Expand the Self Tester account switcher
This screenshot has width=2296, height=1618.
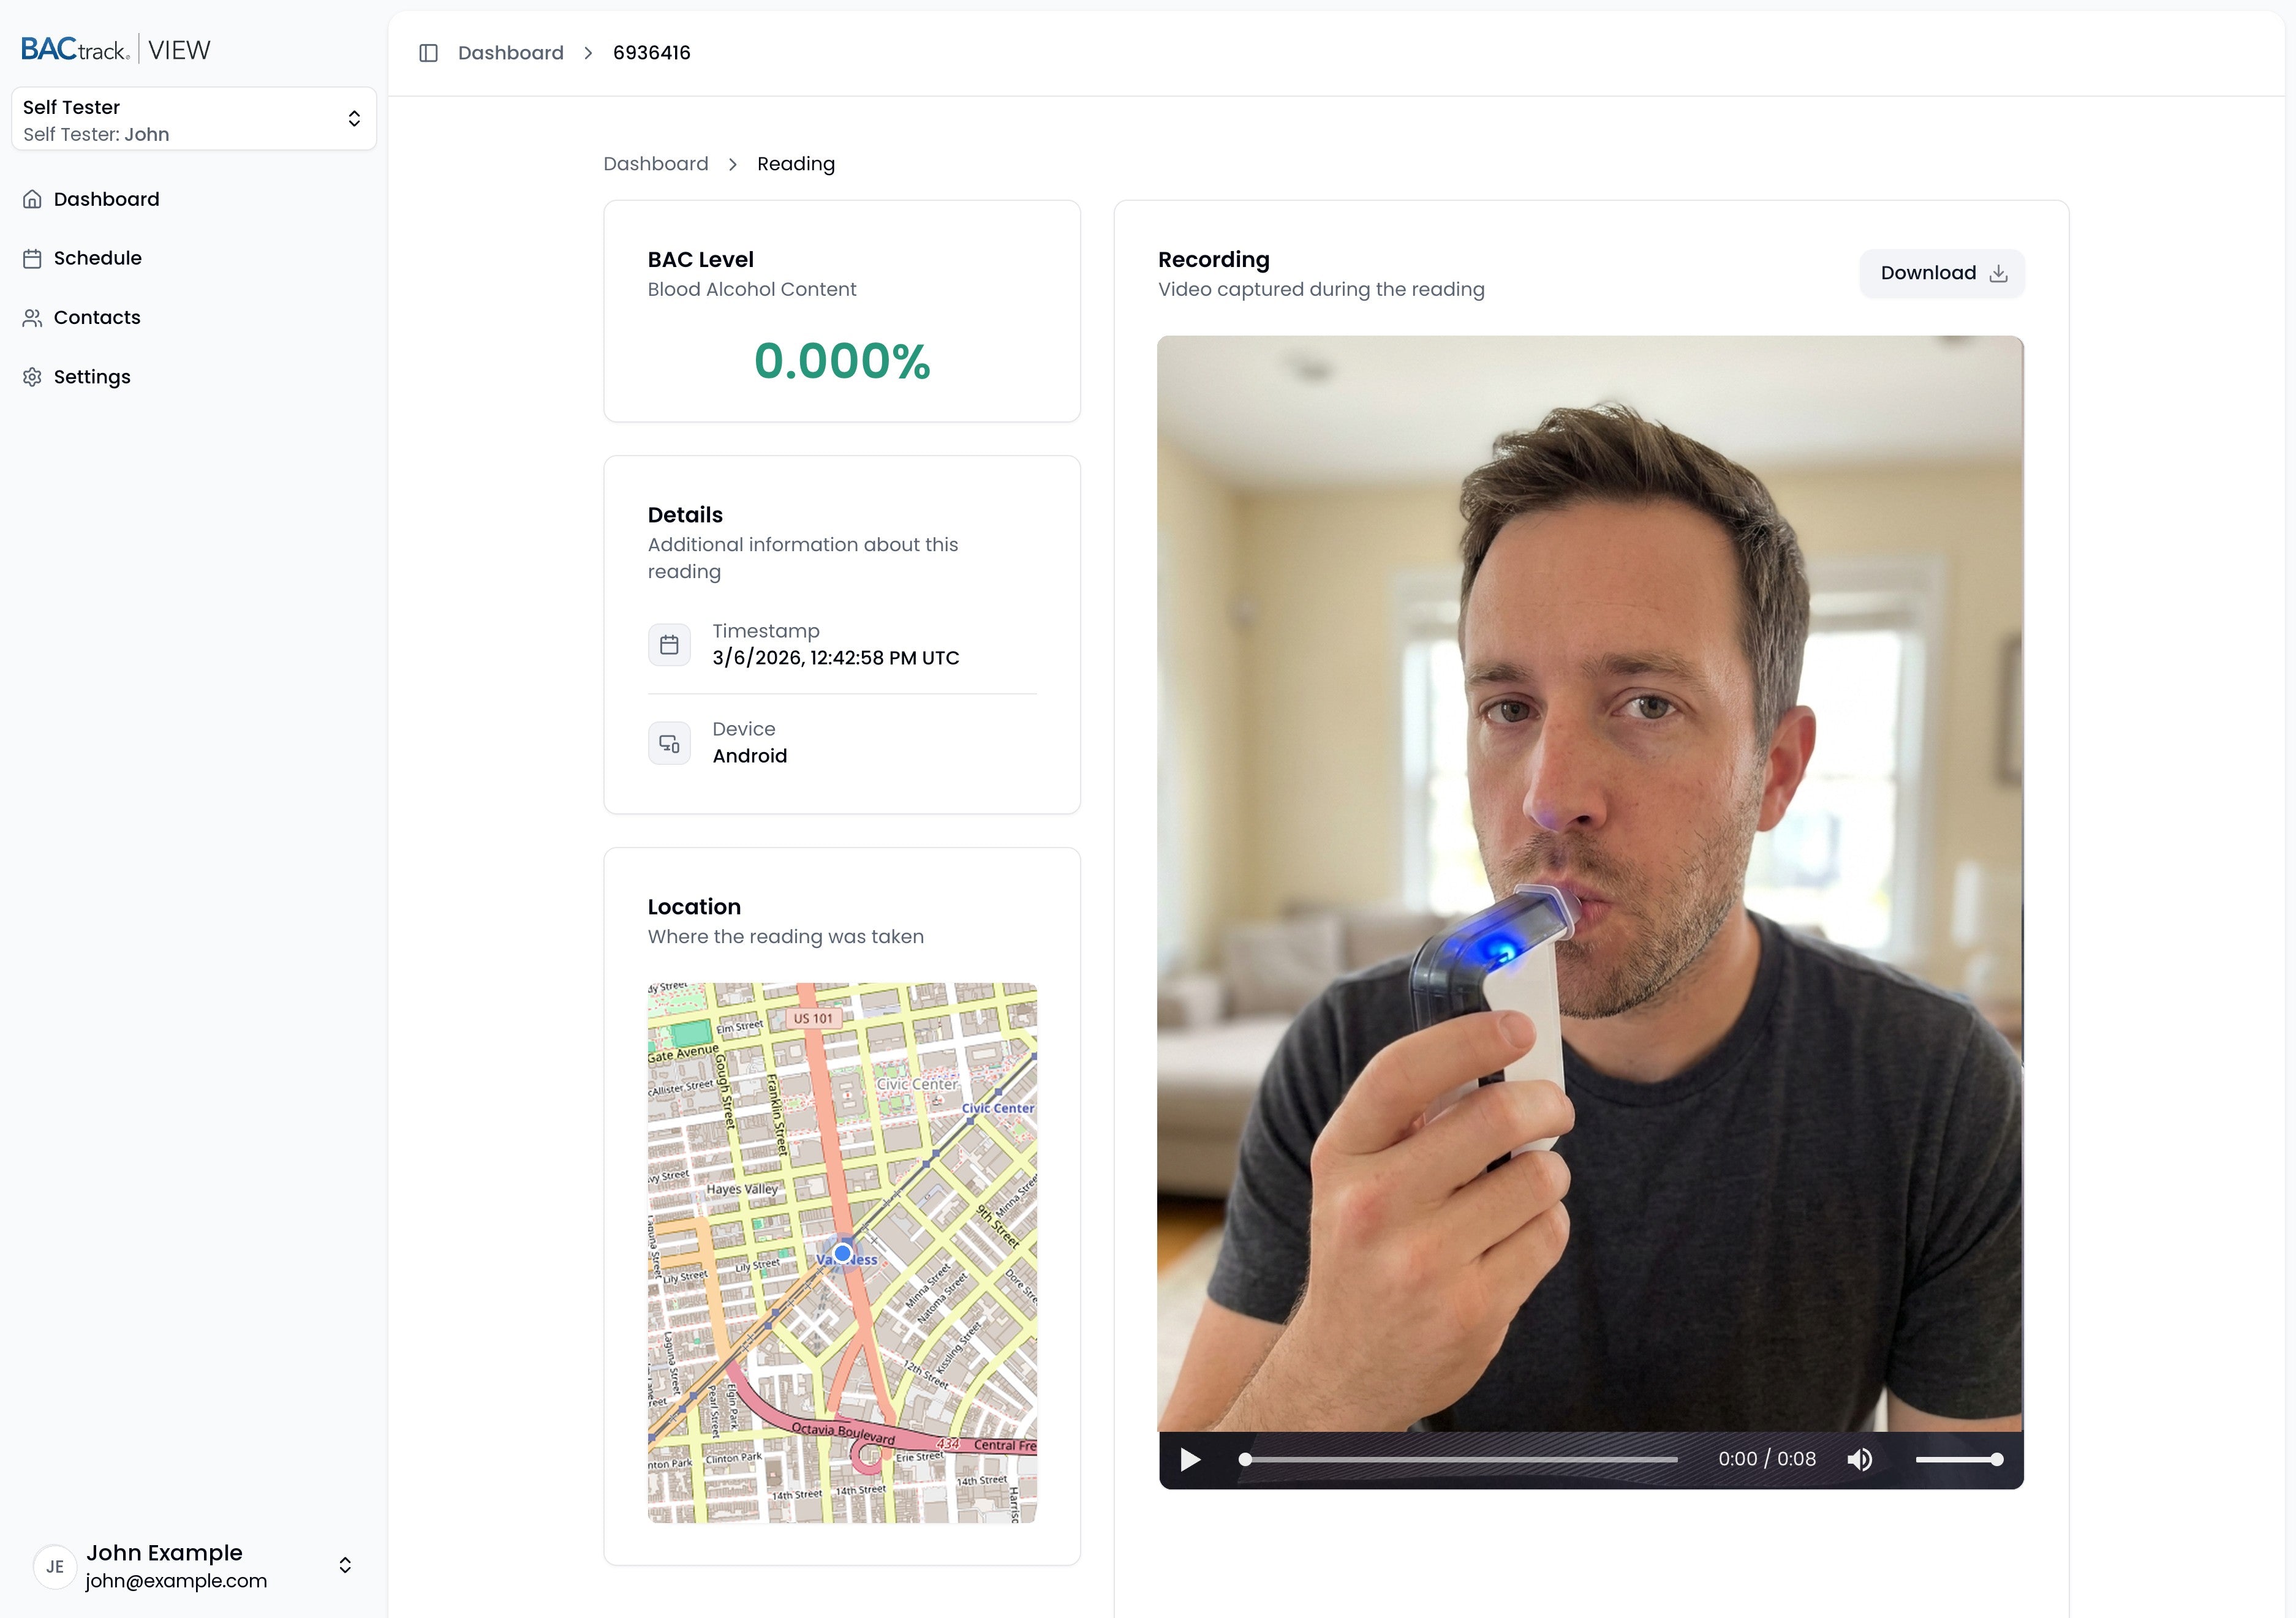[194, 119]
